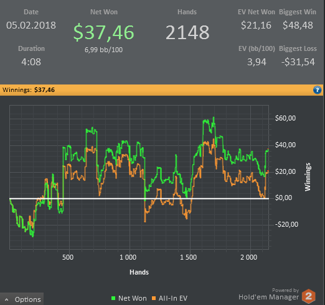Viewport: 325px width, 305px height.
Task: Click the Biggest Loss heading
Action: [x=298, y=48]
